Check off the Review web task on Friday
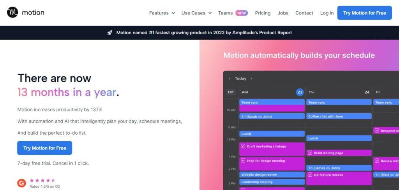This screenshot has width=399, height=190. pos(377,161)
